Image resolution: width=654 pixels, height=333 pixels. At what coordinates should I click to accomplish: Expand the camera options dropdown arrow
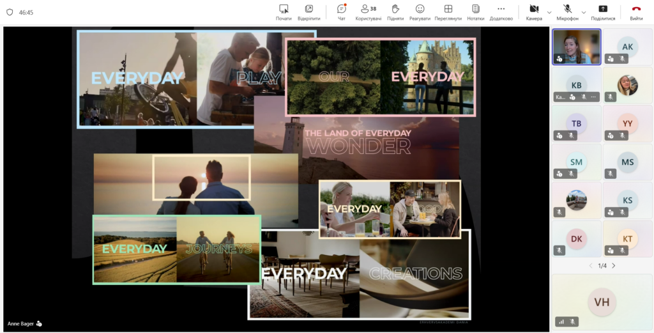click(549, 12)
